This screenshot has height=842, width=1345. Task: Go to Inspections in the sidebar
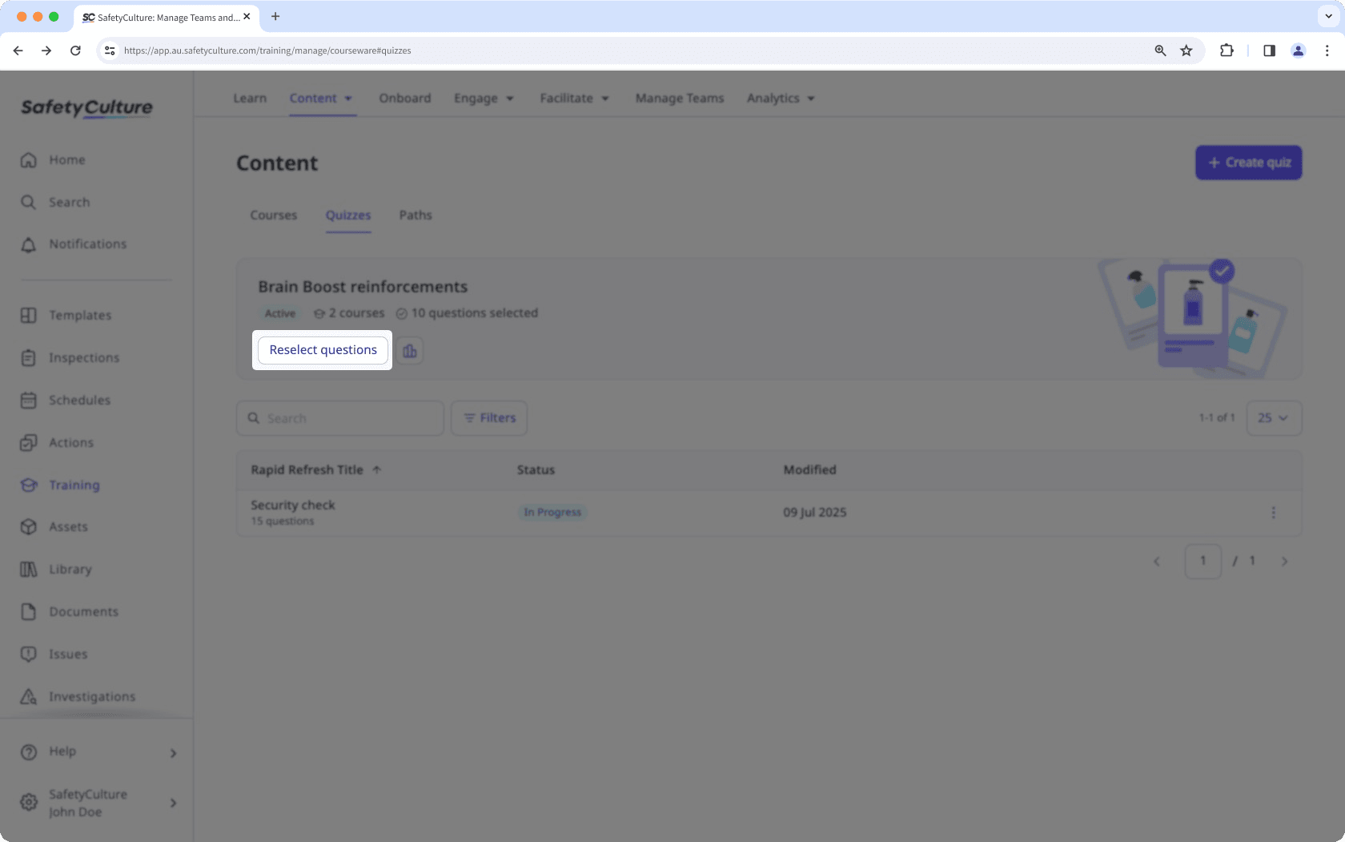[83, 358]
